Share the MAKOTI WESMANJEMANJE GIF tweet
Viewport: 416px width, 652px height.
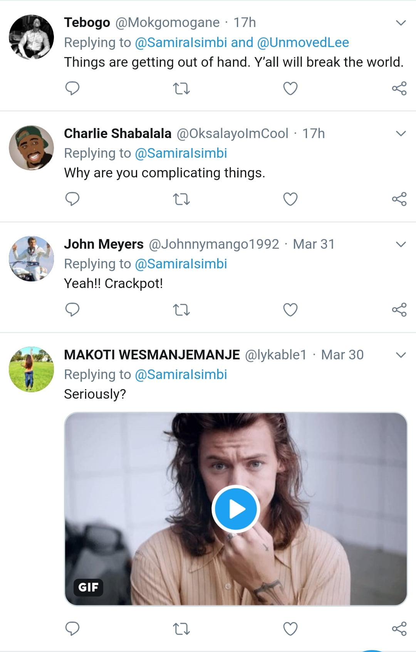tap(399, 628)
